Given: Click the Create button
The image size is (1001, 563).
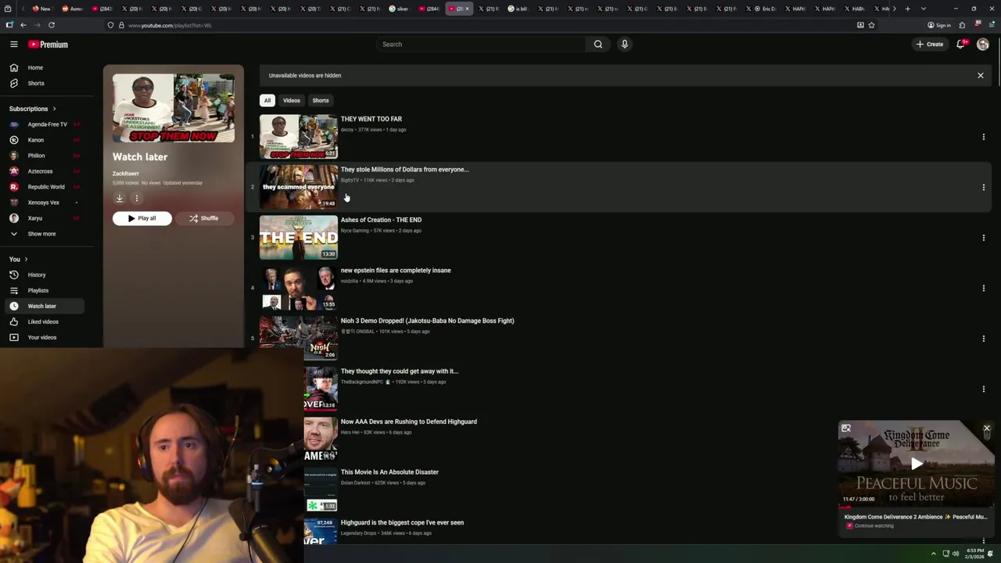Looking at the screenshot, I should [x=930, y=45].
